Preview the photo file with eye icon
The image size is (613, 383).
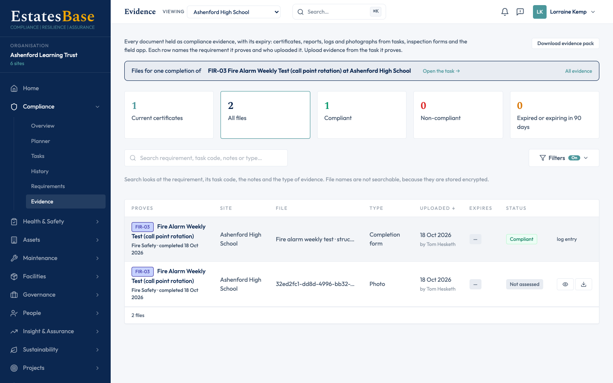pyautogui.click(x=565, y=284)
